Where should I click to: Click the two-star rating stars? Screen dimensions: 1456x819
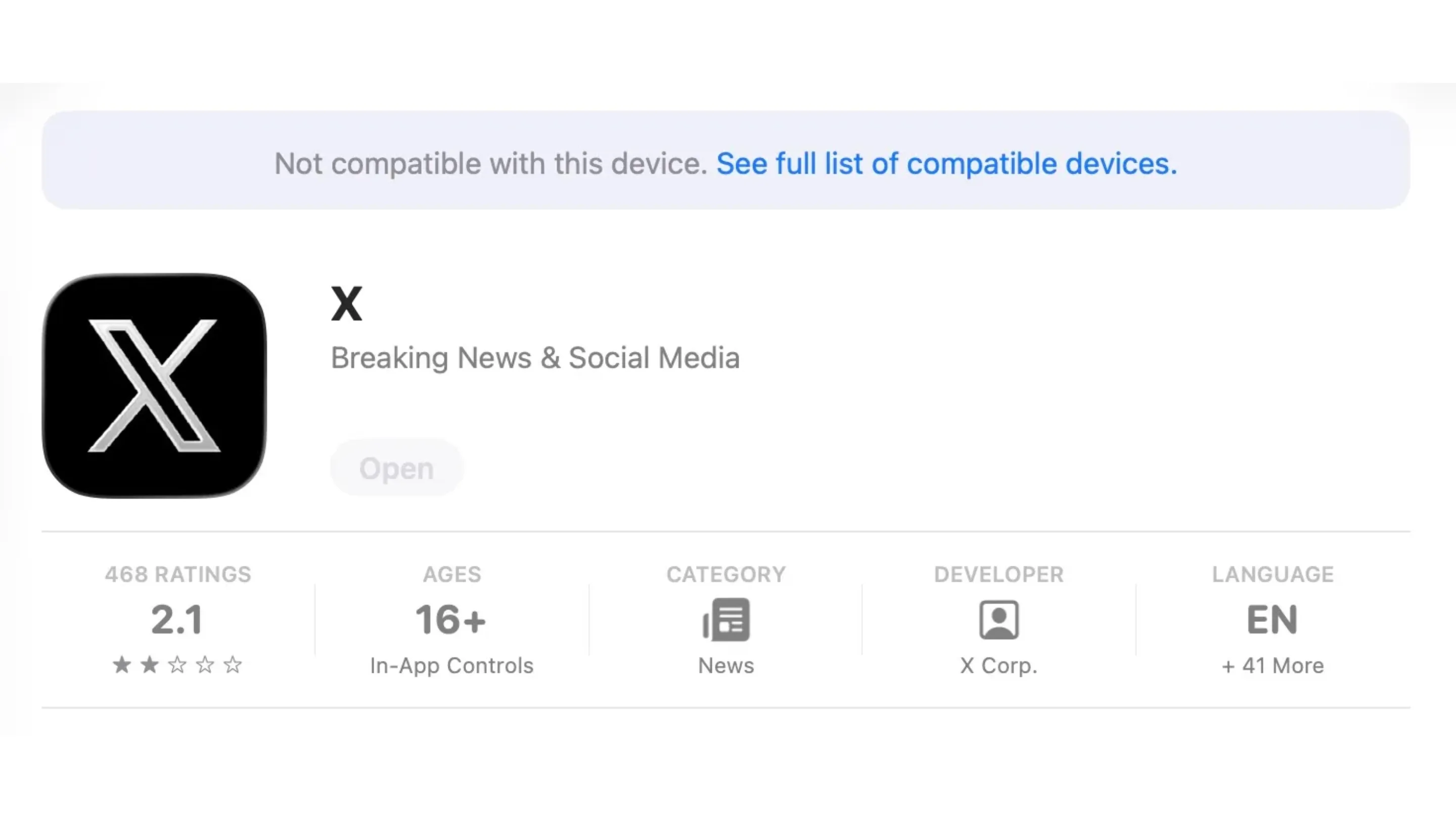pyautogui.click(x=177, y=665)
